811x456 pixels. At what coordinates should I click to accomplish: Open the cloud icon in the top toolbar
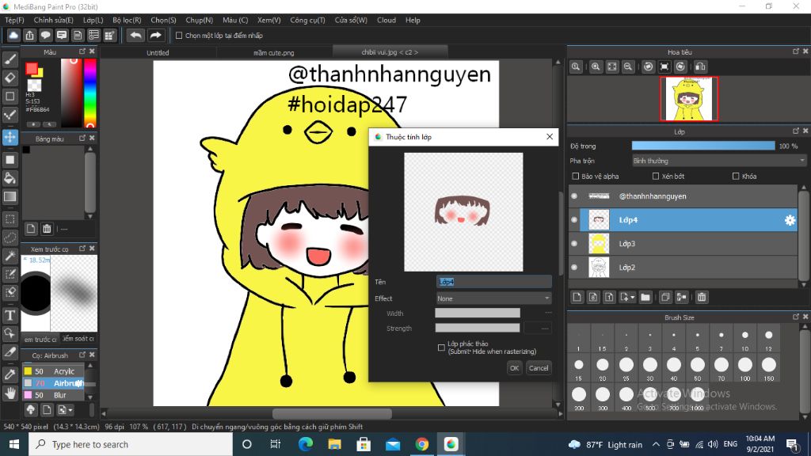pos(13,35)
